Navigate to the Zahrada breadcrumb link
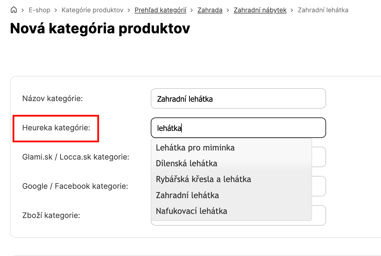381x256 pixels. [x=210, y=10]
